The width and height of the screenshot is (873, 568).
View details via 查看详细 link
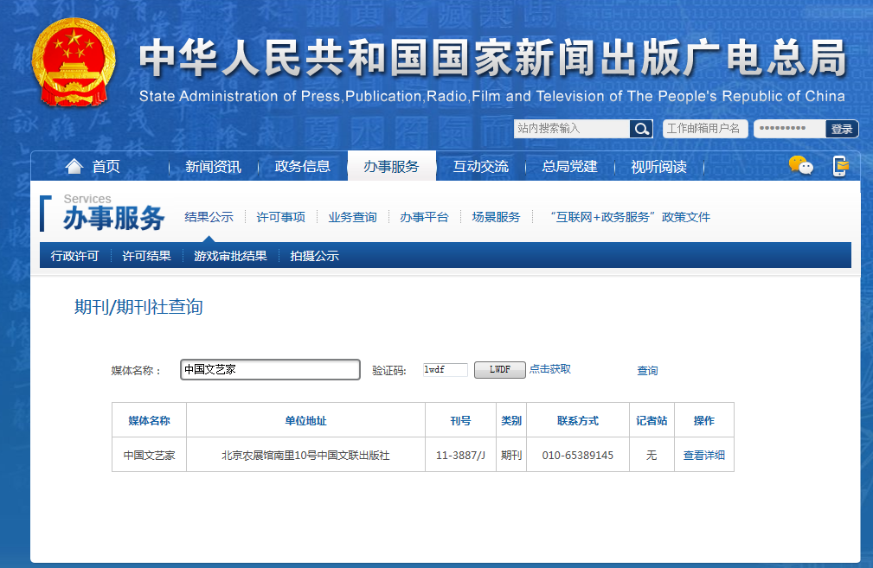click(703, 455)
